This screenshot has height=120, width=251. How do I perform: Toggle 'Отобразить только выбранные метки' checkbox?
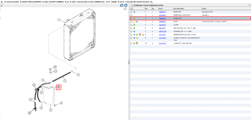(132, 5)
